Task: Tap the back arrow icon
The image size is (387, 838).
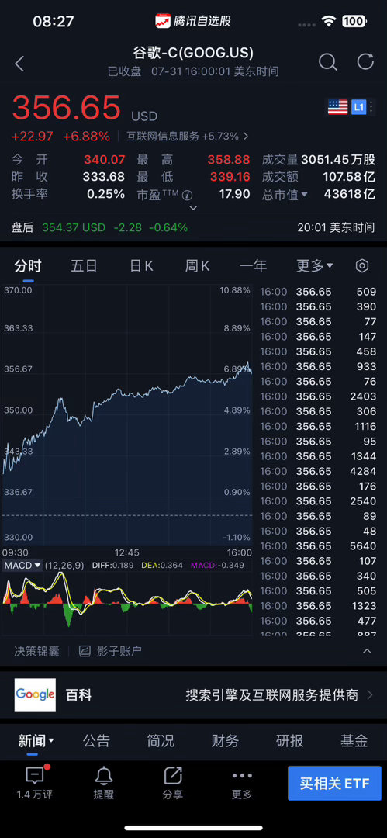Action: point(20,64)
